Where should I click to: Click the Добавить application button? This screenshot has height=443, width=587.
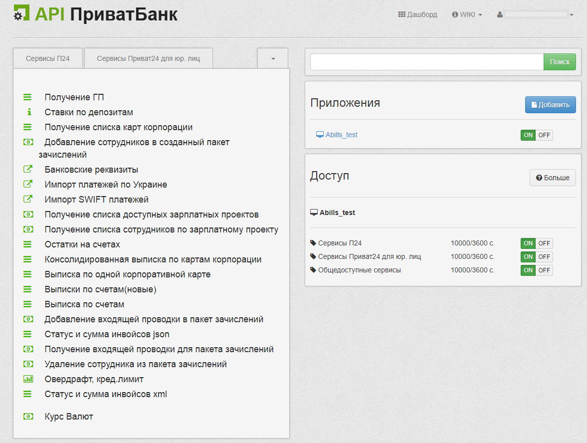tap(550, 105)
